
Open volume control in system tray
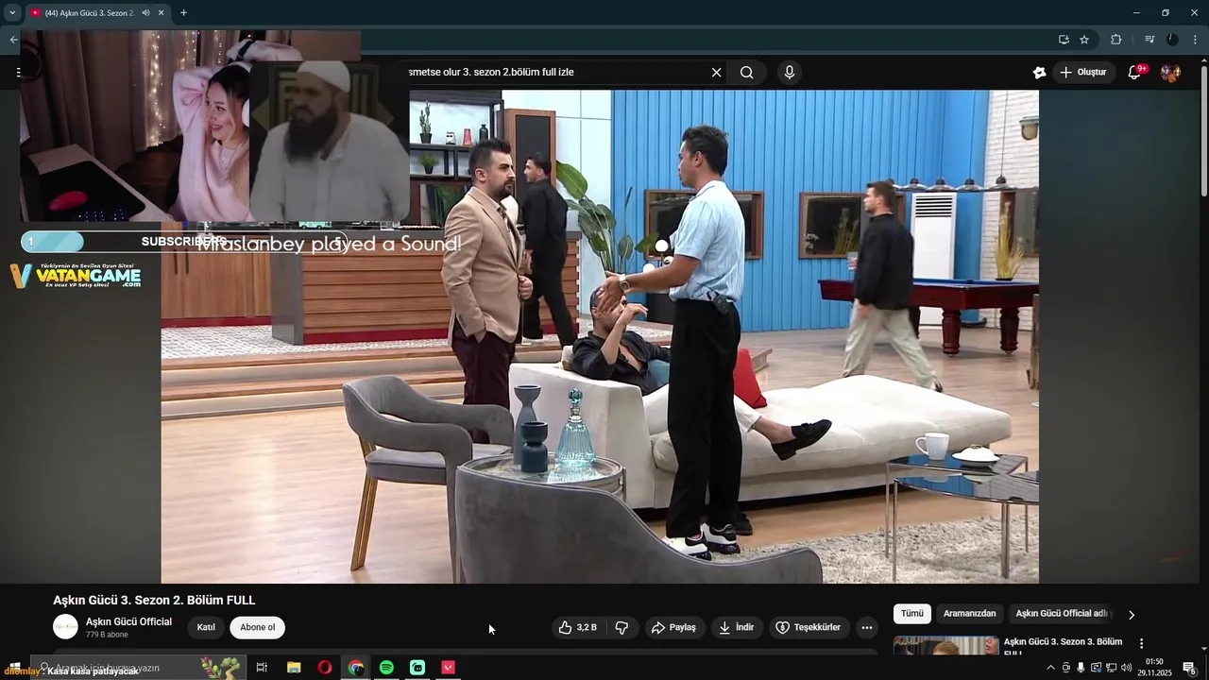click(x=1126, y=668)
